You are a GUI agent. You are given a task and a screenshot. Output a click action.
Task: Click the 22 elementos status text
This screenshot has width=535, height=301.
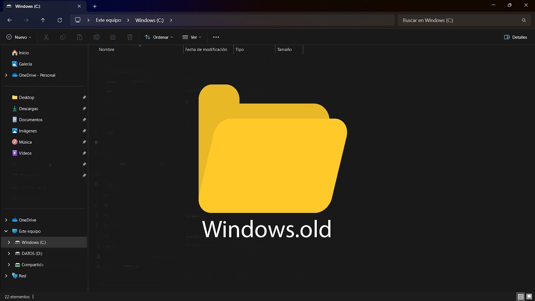click(x=17, y=297)
